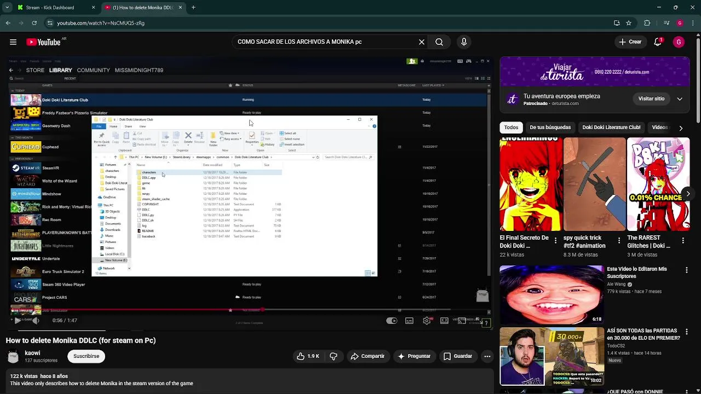
Task: Subscribe to kaowi with Suscribirse
Action: [x=86, y=356]
